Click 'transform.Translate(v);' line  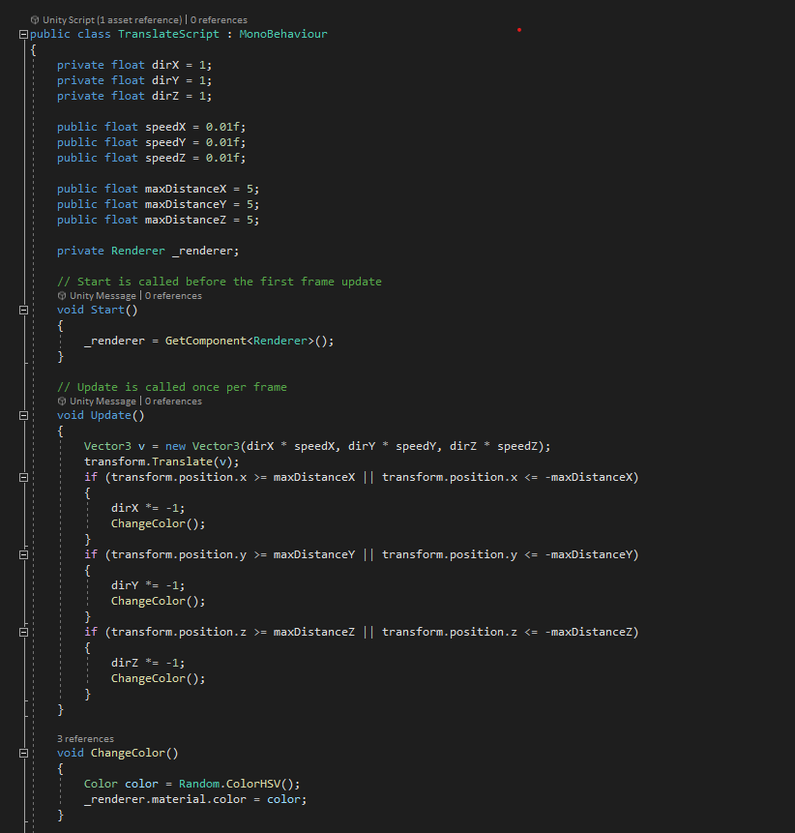[x=162, y=461]
